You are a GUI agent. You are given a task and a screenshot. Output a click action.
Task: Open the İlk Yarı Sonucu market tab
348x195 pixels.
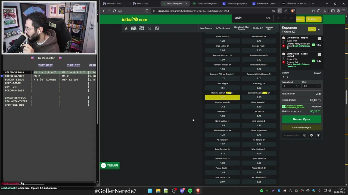[223, 28]
